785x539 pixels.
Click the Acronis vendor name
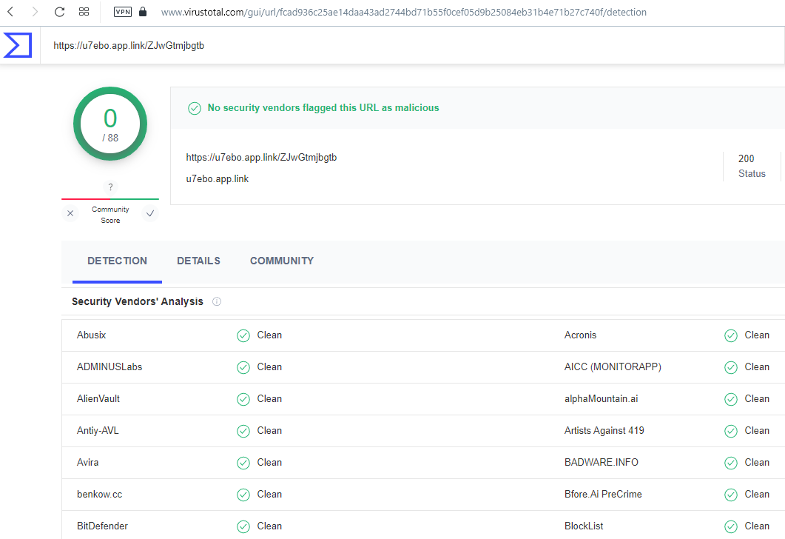click(x=580, y=335)
